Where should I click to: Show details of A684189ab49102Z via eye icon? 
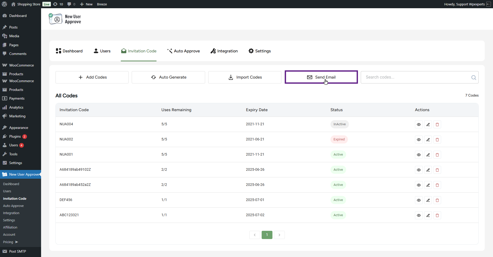(x=419, y=170)
